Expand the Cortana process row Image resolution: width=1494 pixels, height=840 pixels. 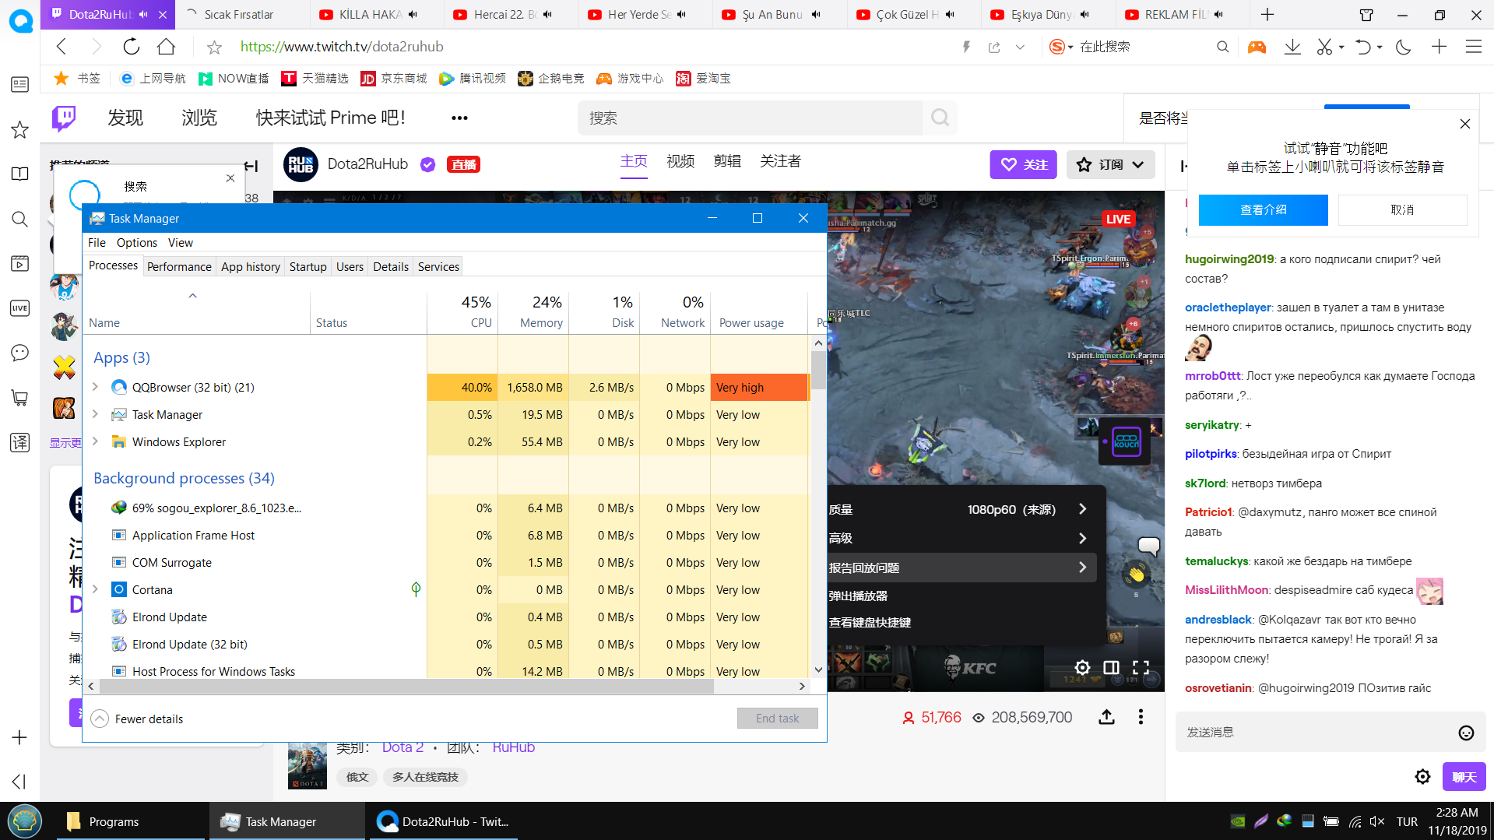(96, 589)
